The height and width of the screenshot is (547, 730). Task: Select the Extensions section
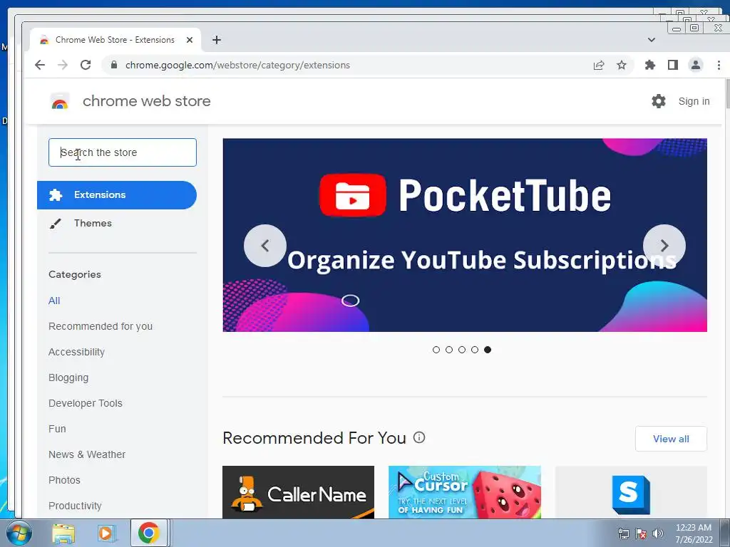pos(117,195)
